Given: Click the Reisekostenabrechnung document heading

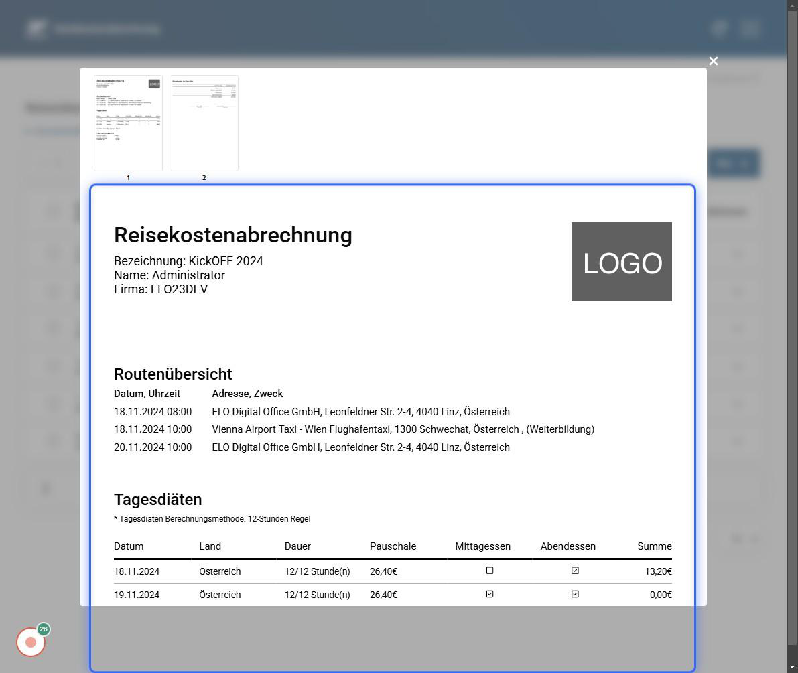Looking at the screenshot, I should [x=232, y=235].
